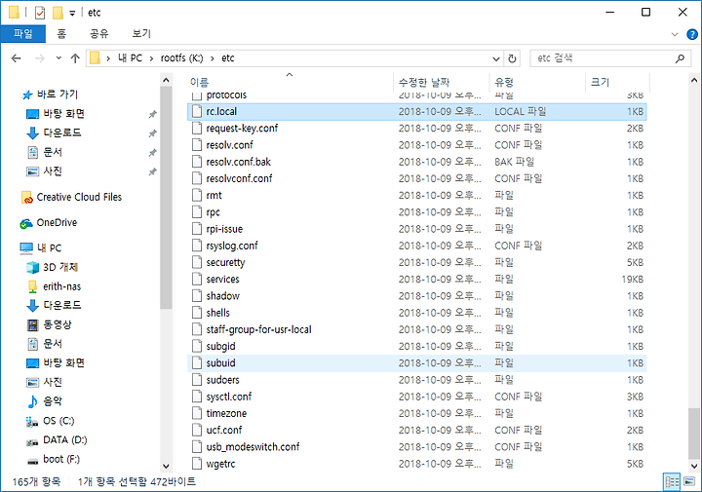The image size is (702, 492).
Task: Open 동영상 folder in sidebar
Action: [57, 324]
